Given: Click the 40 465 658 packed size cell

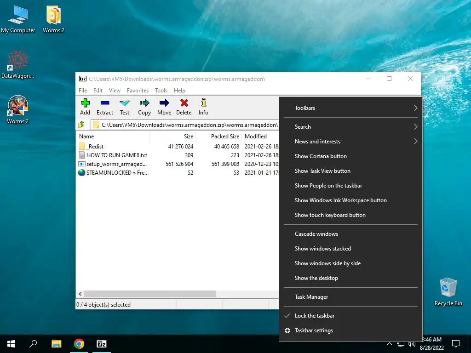Looking at the screenshot, I should point(226,147).
